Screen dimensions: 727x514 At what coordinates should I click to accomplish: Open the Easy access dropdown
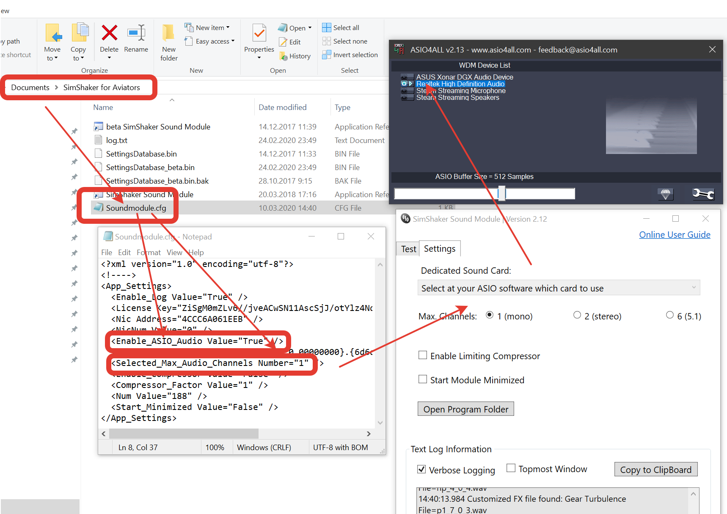click(x=209, y=41)
